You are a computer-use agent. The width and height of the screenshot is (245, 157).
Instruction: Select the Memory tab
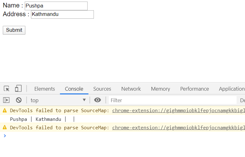pos(161,89)
